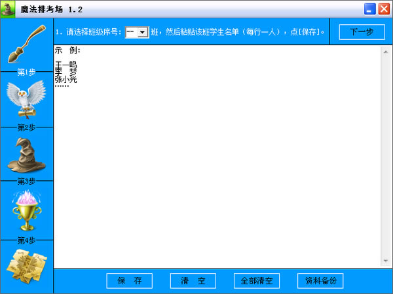Click the scrollbar down arrow
Viewport: 393px width, 294px height.
coord(386,261)
